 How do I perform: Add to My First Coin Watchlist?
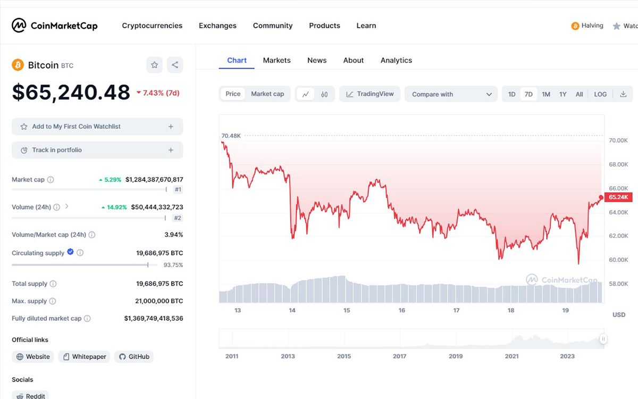(x=97, y=127)
